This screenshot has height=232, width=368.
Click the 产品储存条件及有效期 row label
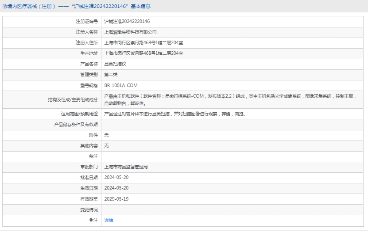[76, 125]
